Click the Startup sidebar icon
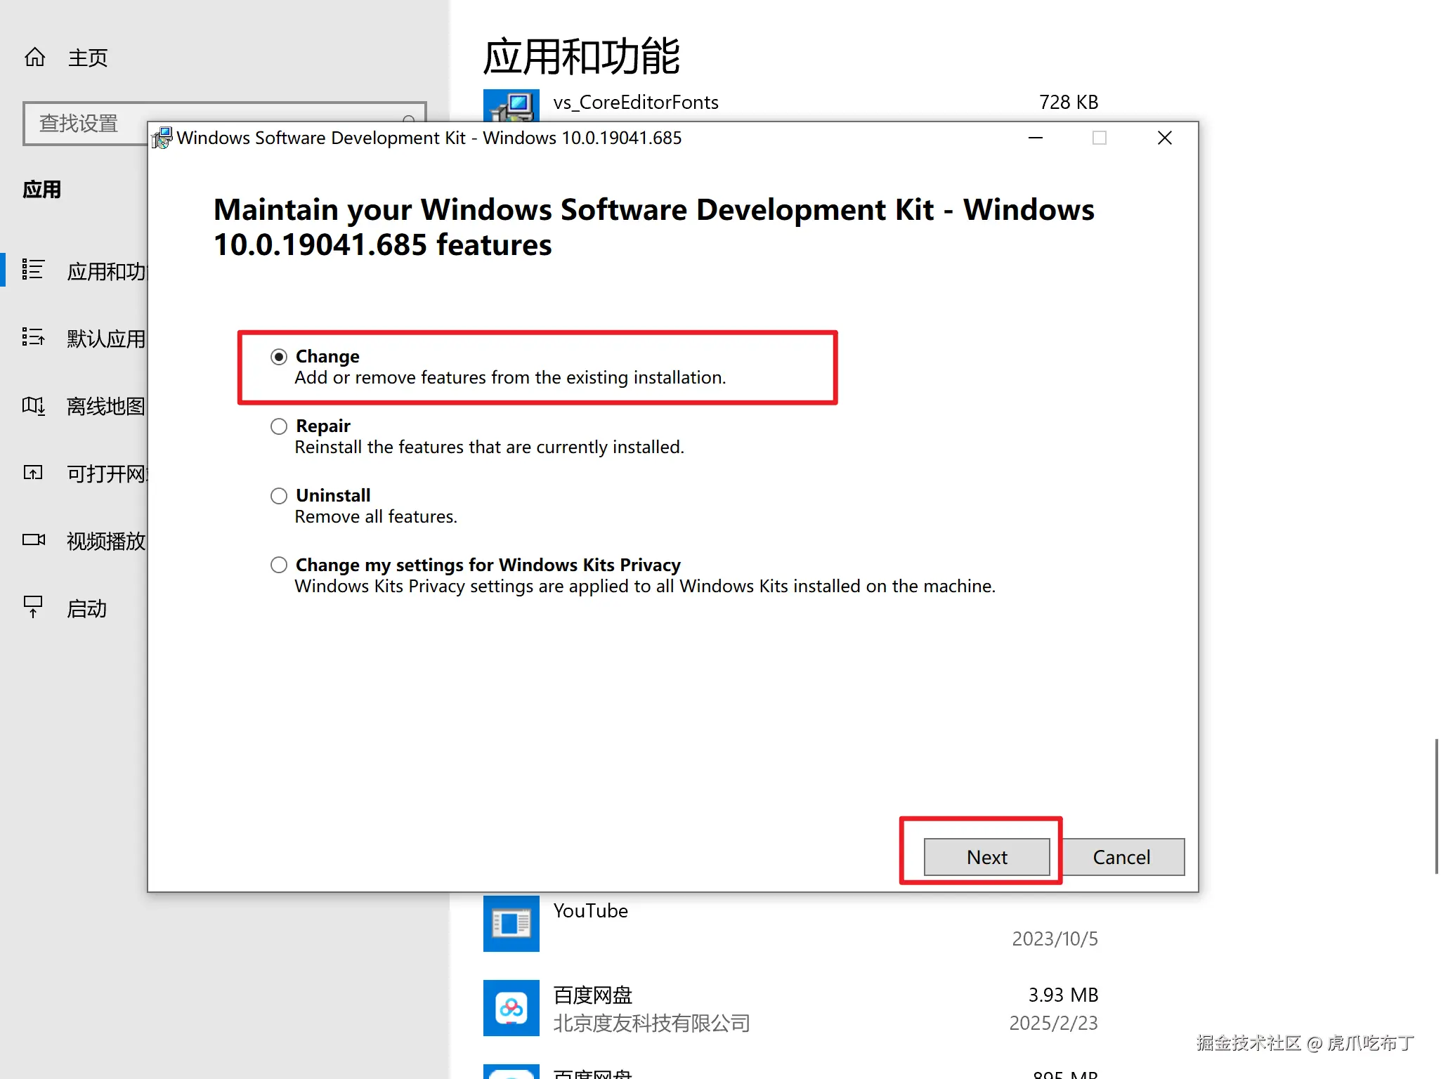1441x1079 pixels. click(x=33, y=607)
